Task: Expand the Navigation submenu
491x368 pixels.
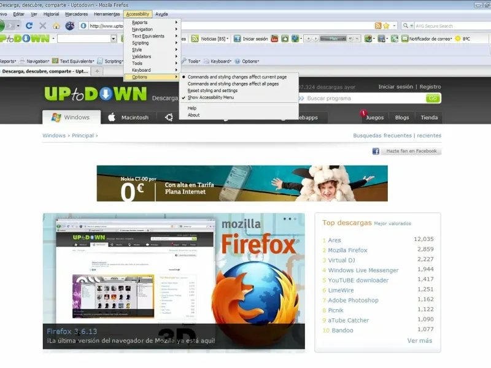Action: pos(152,29)
